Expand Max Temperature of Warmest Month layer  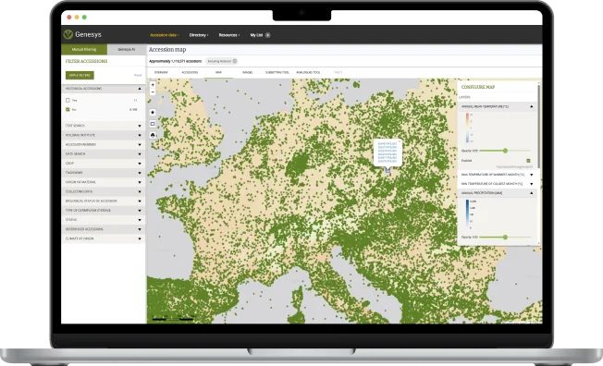pyautogui.click(x=497, y=175)
